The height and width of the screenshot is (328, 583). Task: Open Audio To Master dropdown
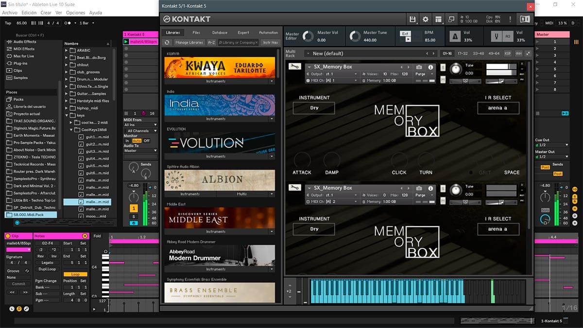coord(141,151)
